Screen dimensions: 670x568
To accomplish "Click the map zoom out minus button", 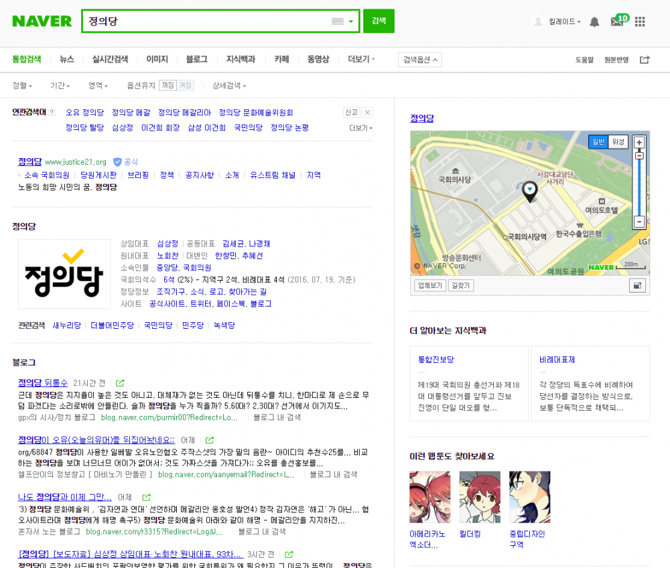I will click(639, 221).
